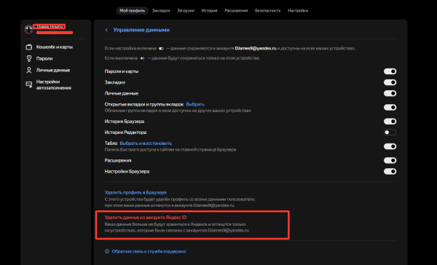437x265 pixels.
Task: Click Удалить данные из аккаунта Яндекс ID
Action: [x=146, y=218]
